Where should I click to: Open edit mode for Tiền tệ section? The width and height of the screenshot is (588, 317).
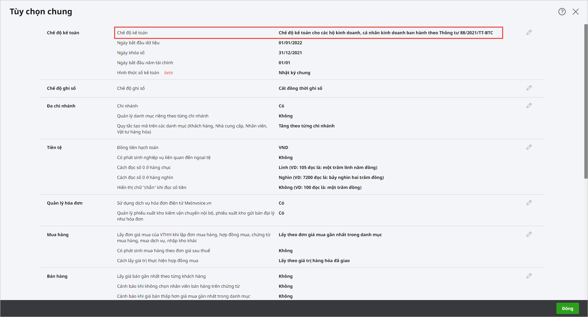point(529,147)
